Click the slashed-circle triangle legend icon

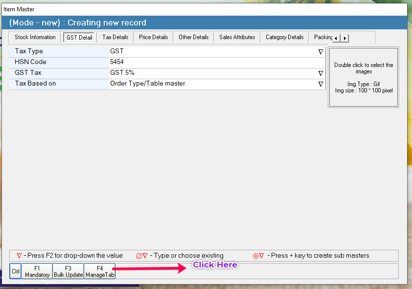click(141, 256)
